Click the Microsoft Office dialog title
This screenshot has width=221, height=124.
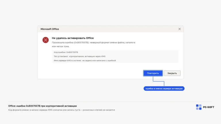[50, 29]
